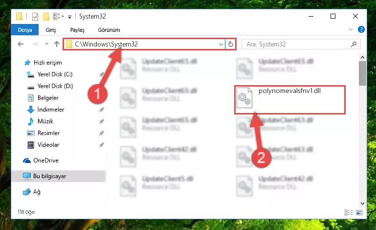Open OneDrive in the sidebar
Image resolution: width=376 pixels, height=230 pixels.
coord(46,161)
